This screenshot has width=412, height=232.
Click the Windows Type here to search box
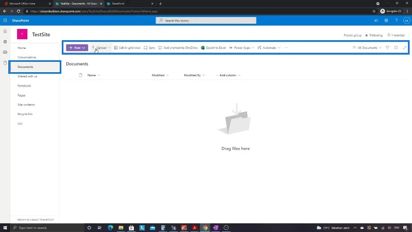click(47, 227)
